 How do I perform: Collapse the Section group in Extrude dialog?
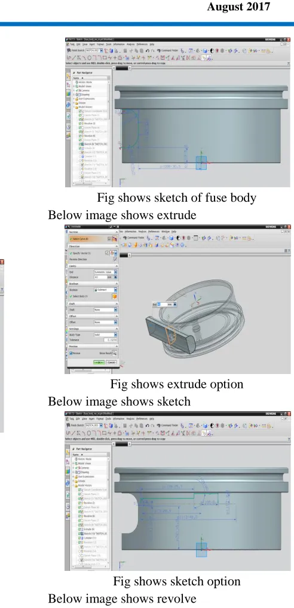(x=116, y=232)
